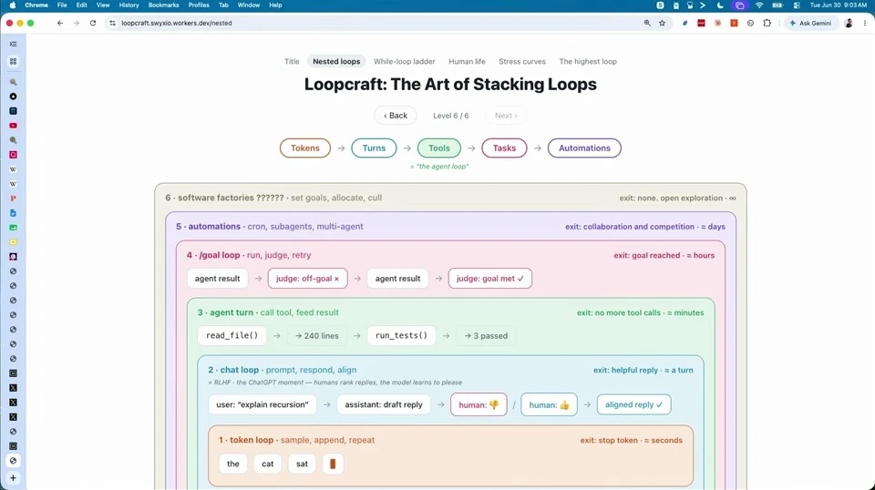The width and height of the screenshot is (875, 490).
Task: Open the Extensions puzzle icon
Action: pos(767,23)
